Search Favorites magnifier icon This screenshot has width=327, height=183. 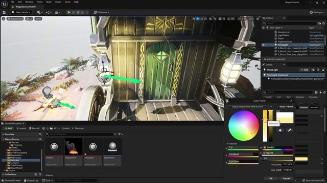coord(40,134)
